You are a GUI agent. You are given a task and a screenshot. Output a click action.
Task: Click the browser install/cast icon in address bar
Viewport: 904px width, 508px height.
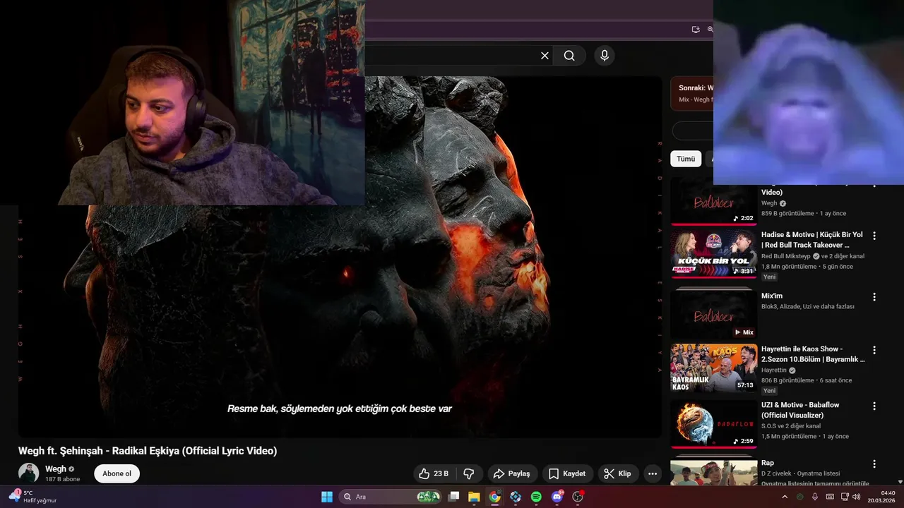point(696,30)
